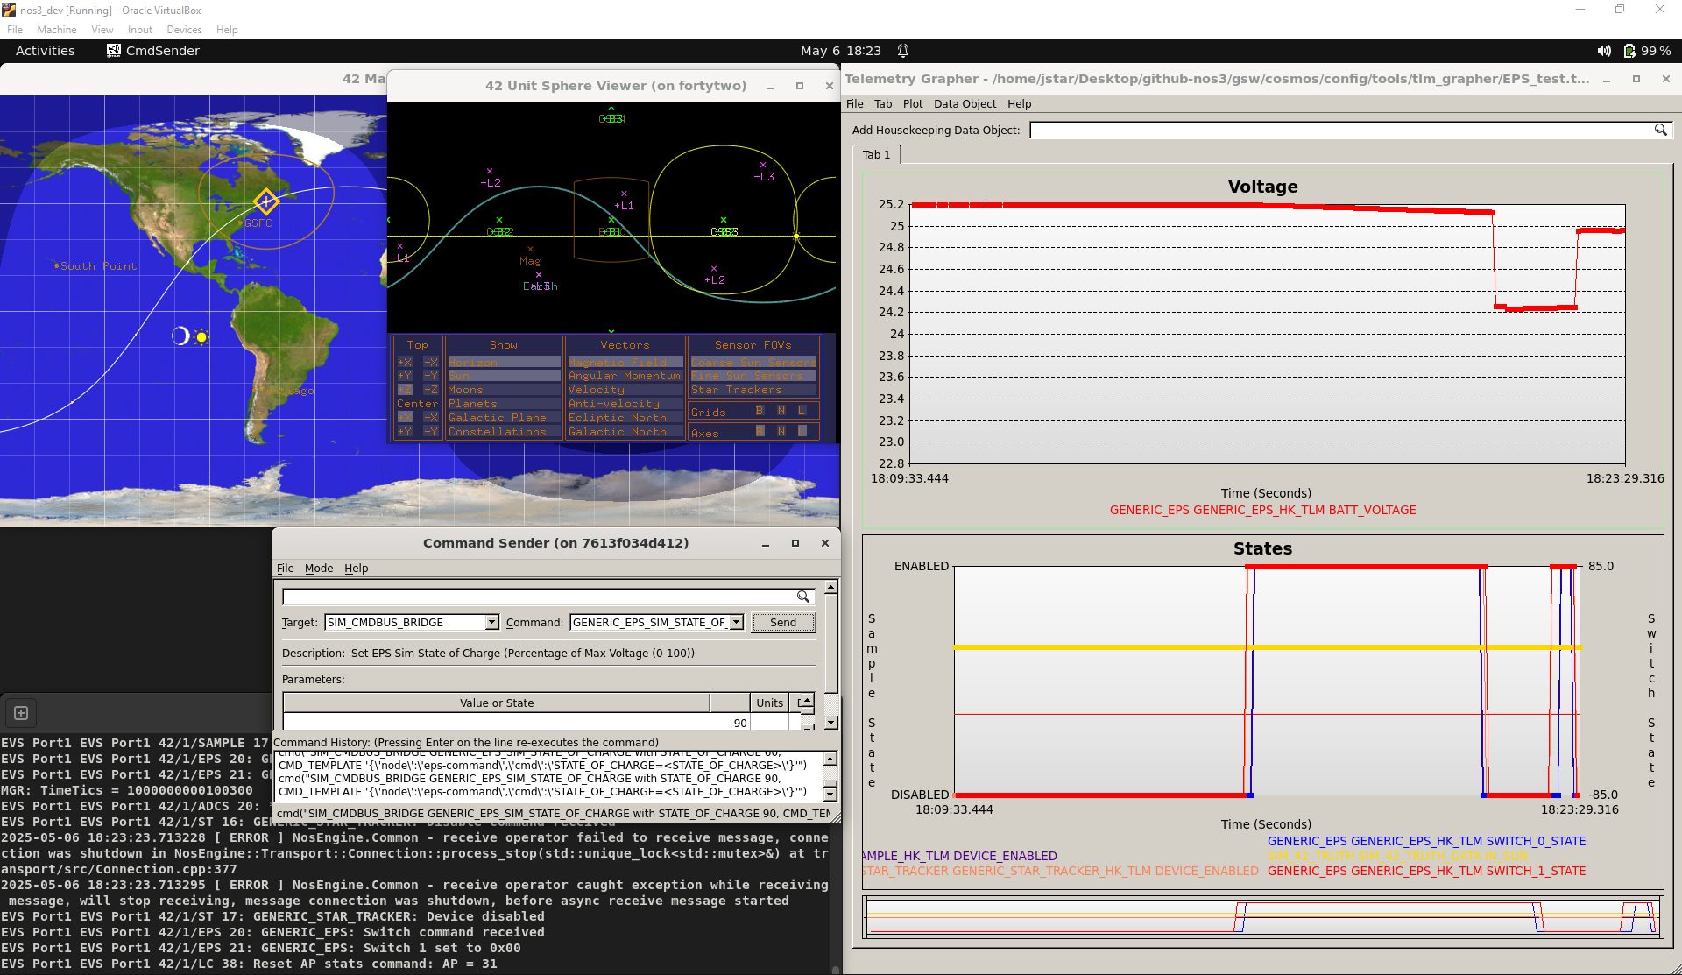Click the battery indicator showing 99 %
Viewport: 1682px width, 975px height.
click(1647, 51)
